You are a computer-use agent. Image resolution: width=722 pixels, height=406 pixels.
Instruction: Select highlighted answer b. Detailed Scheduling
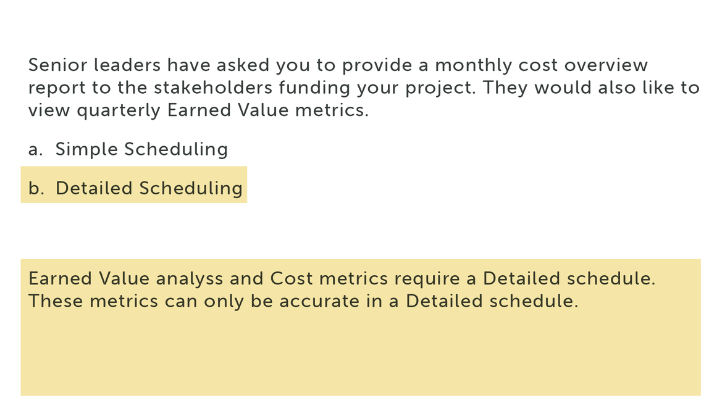point(134,184)
